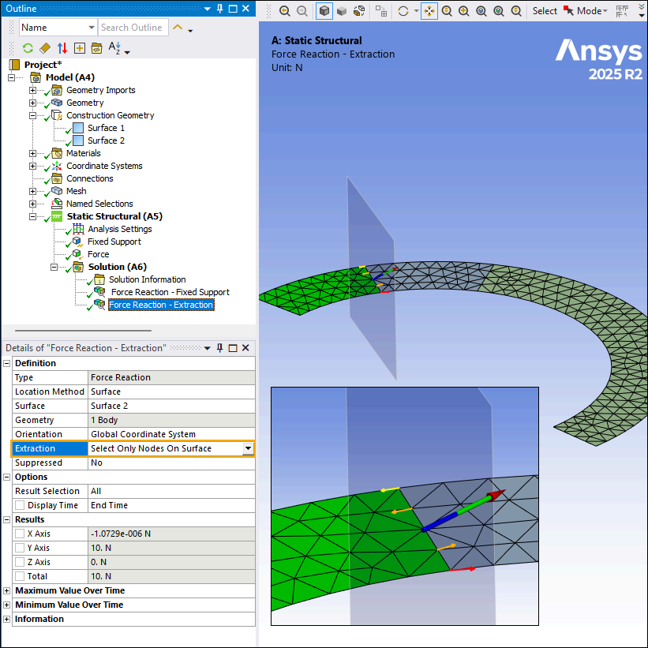648x648 pixels.
Task: Click the Location Method value Surface
Action: pos(171,391)
